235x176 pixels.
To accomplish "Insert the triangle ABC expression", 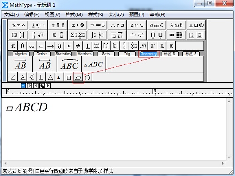I will [x=94, y=64].
